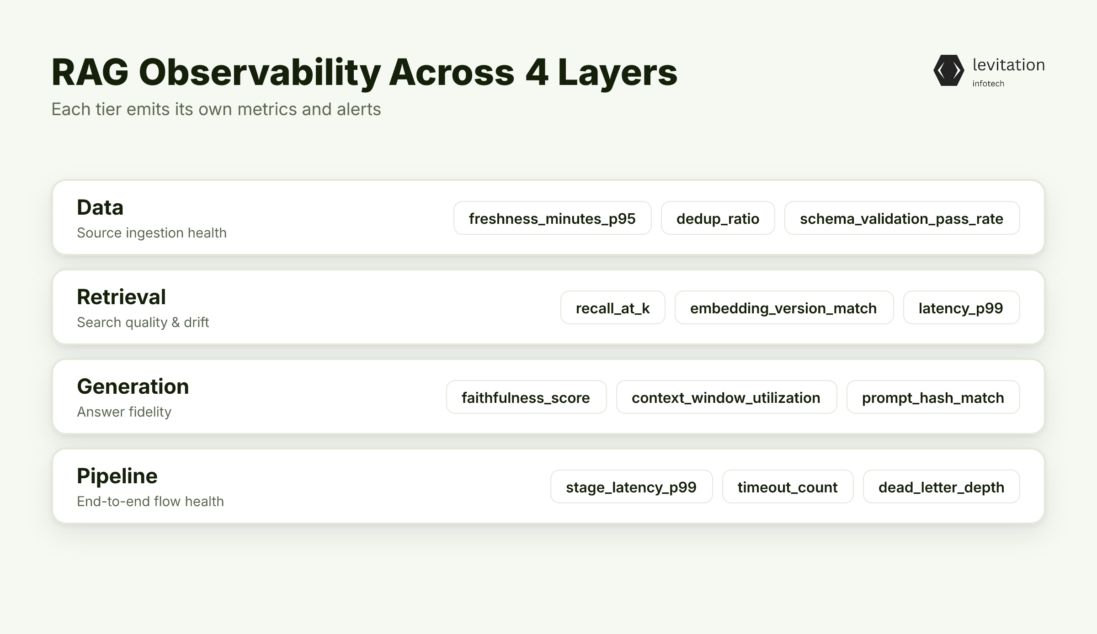Click 'Search quality & drift' description
Viewport: 1097px width, 634px height.
[x=143, y=322]
